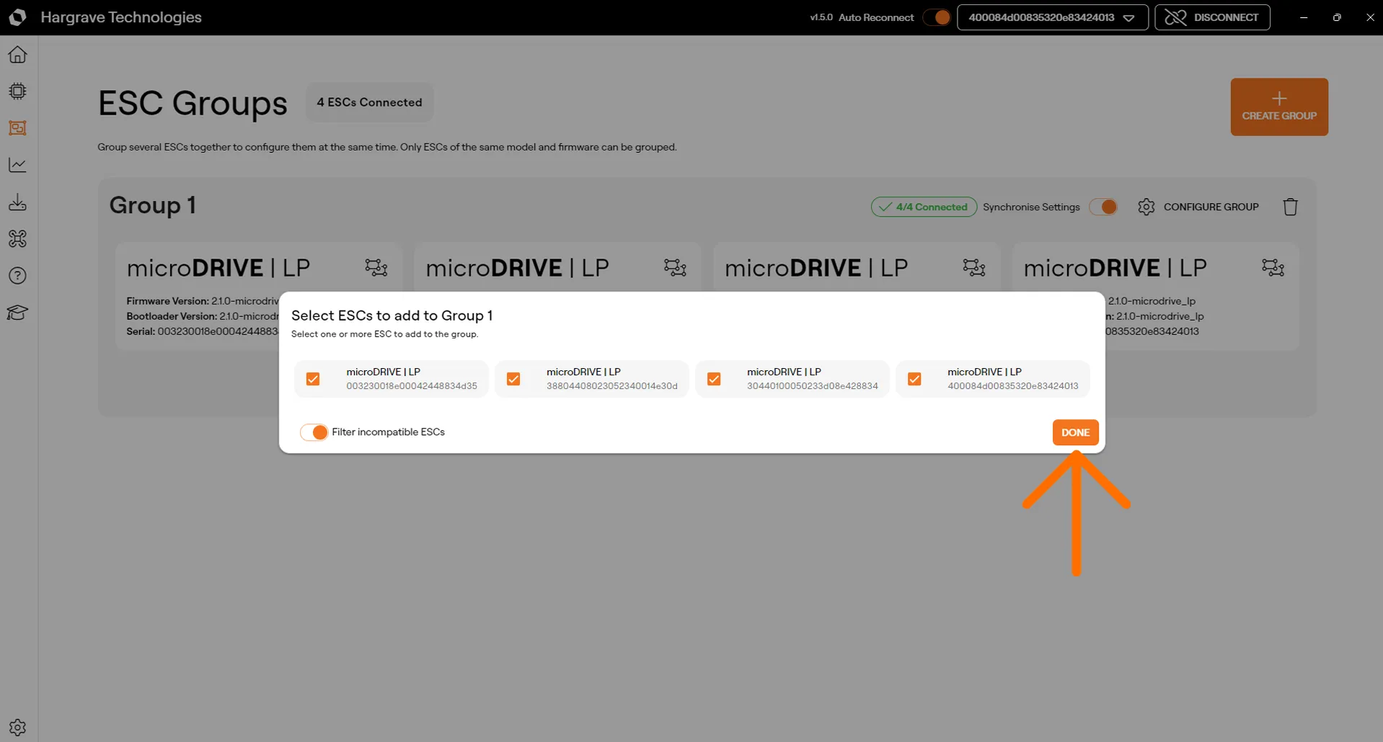Open ESC Groups sidebar icon
The height and width of the screenshot is (742, 1383).
pos(17,128)
